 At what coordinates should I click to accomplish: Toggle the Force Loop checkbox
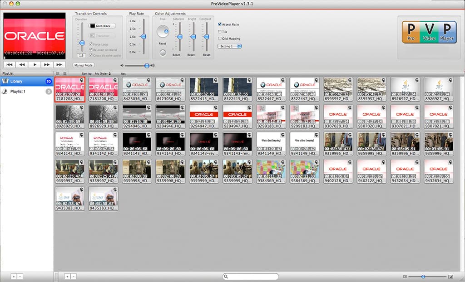point(91,44)
